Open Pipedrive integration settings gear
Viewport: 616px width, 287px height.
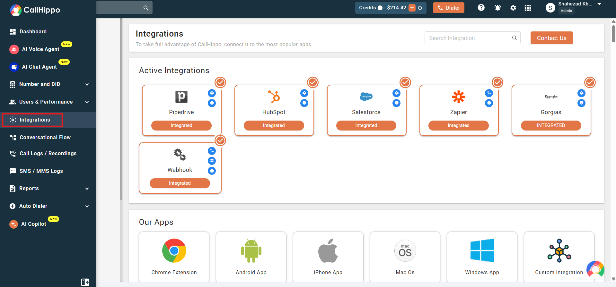click(x=212, y=93)
